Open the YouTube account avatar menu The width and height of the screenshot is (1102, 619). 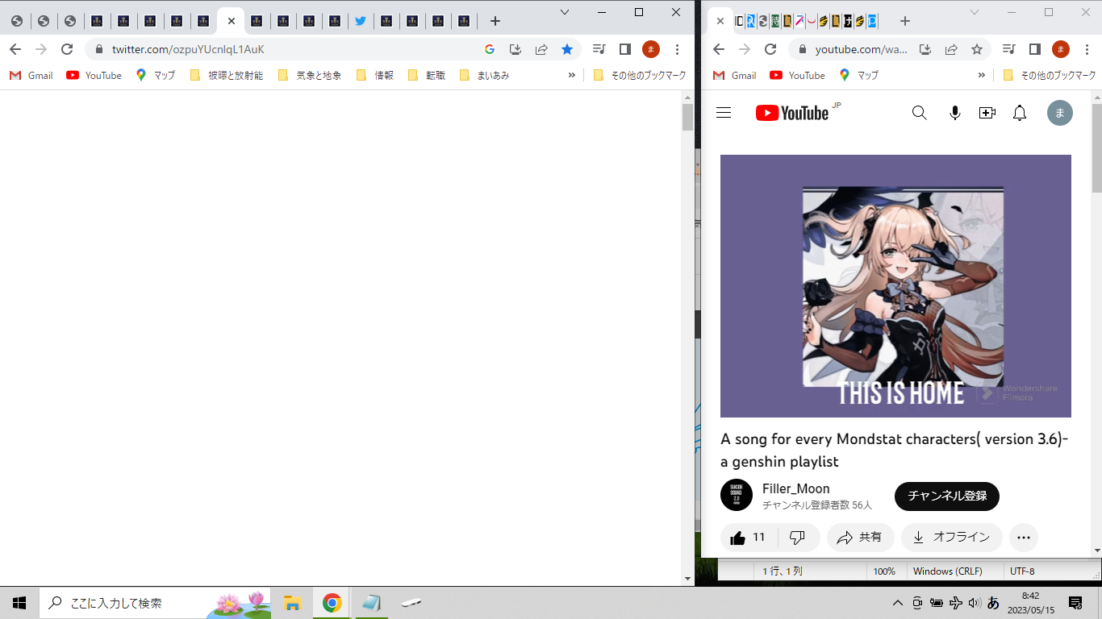coord(1060,113)
